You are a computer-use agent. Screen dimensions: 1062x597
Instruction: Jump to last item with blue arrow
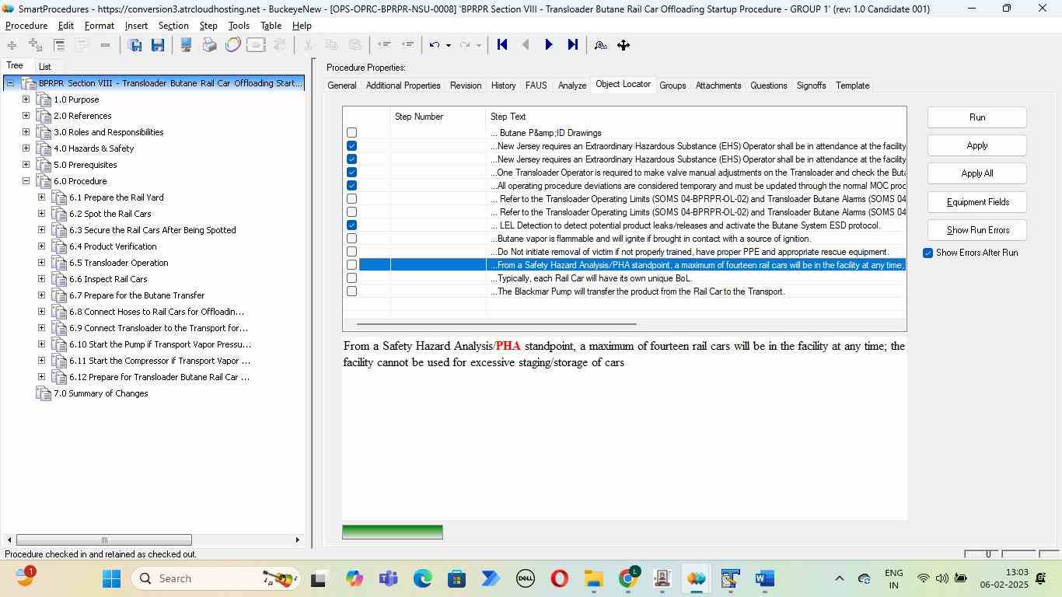click(x=573, y=45)
